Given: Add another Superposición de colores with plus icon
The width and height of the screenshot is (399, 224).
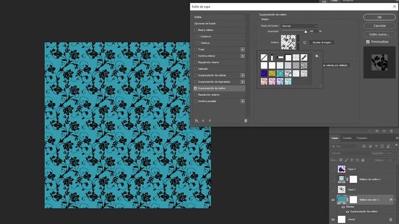Looking at the screenshot, I should [x=243, y=75].
